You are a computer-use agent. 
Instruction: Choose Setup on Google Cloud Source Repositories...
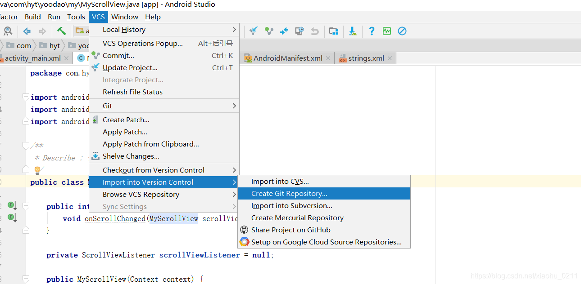tap(324, 242)
